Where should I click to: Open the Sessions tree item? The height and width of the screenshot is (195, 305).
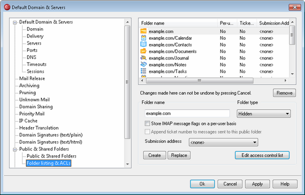[35, 72]
